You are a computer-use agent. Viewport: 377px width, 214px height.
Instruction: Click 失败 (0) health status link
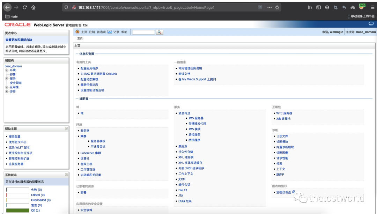36,190
